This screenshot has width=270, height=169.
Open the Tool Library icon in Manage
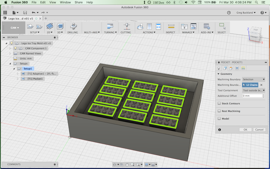tap(184, 26)
